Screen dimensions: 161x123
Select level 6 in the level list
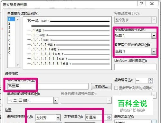(11, 40)
